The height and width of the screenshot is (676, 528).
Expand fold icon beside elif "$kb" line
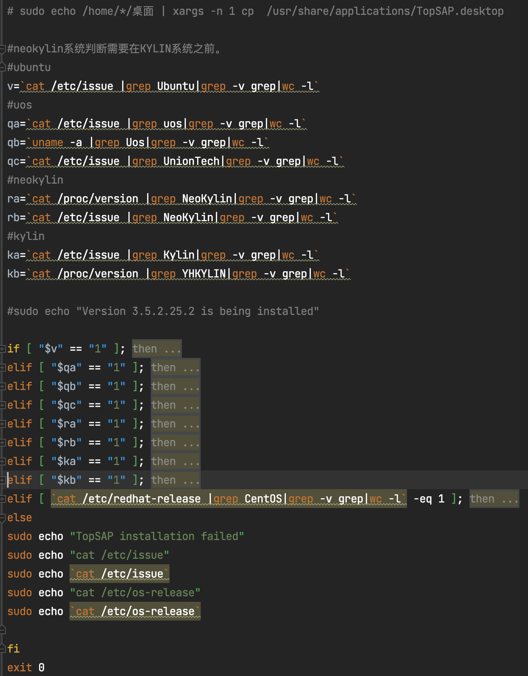coord(3,480)
